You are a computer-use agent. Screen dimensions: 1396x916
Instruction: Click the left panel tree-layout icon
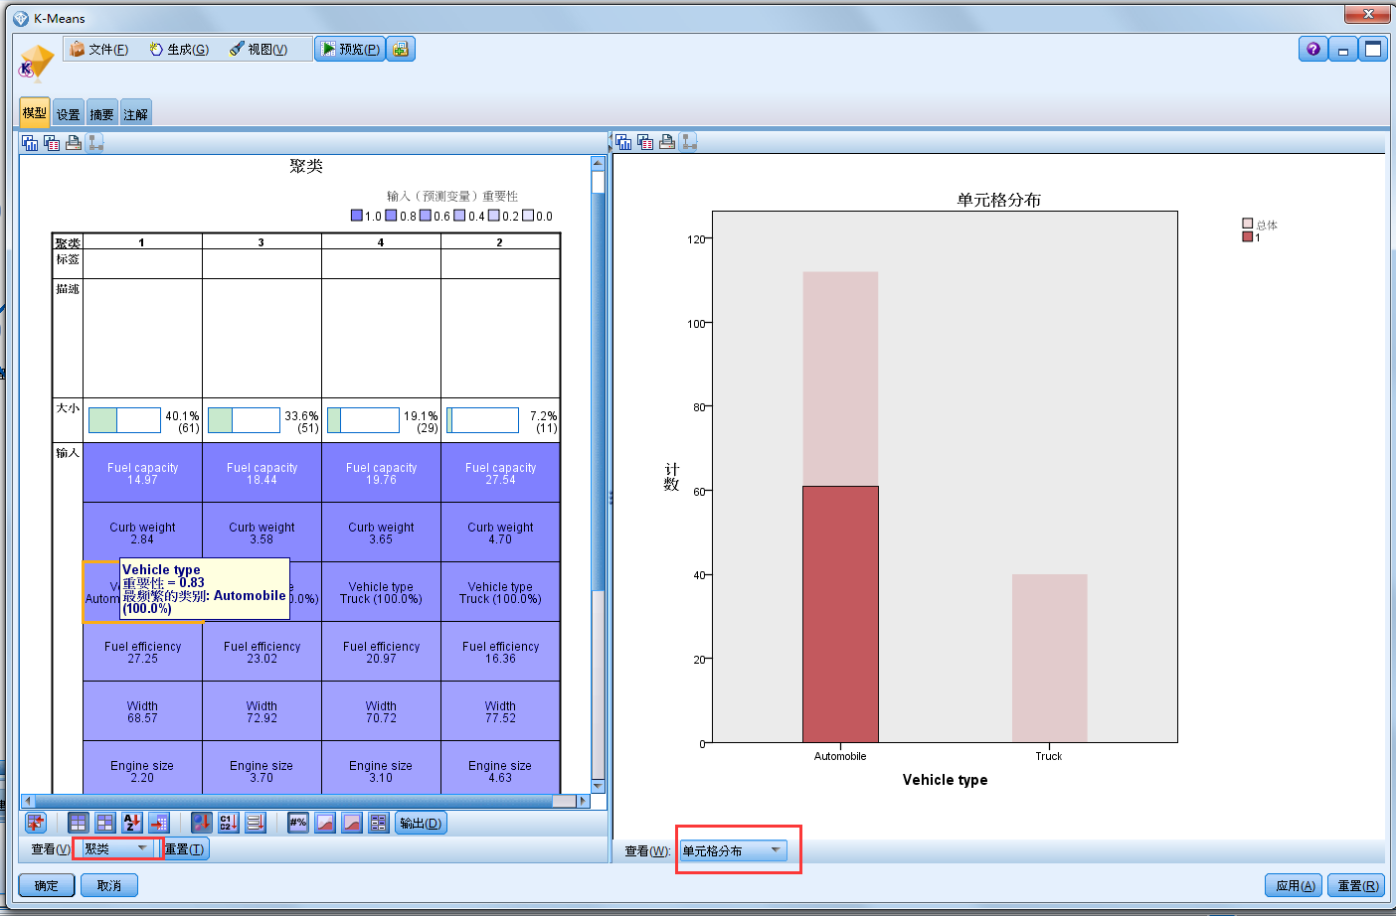pyautogui.click(x=95, y=143)
